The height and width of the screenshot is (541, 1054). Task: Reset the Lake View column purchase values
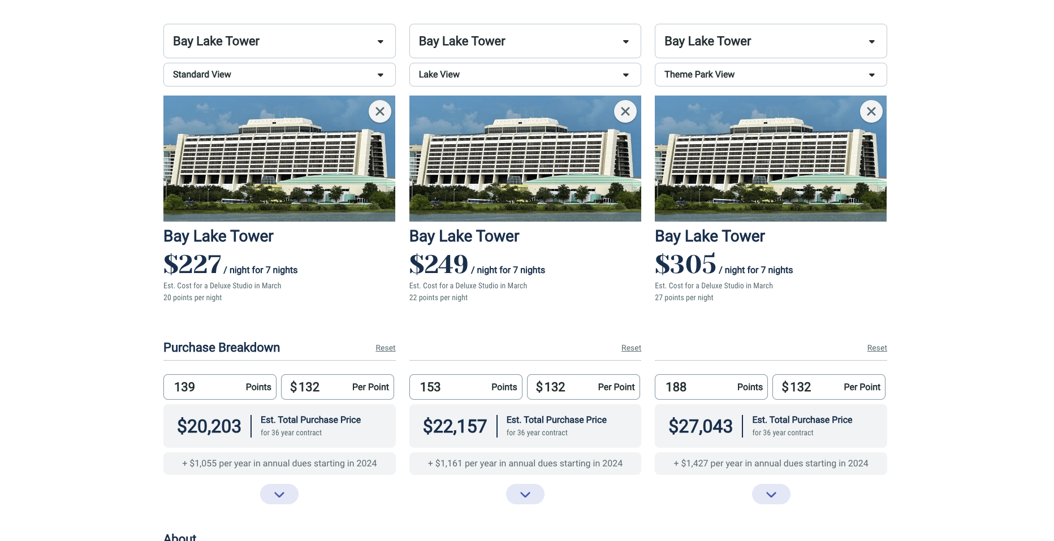(x=631, y=348)
